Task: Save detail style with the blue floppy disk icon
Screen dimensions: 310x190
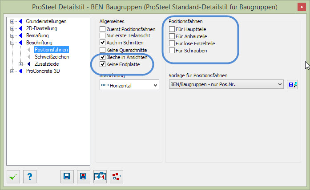Action: point(67,177)
